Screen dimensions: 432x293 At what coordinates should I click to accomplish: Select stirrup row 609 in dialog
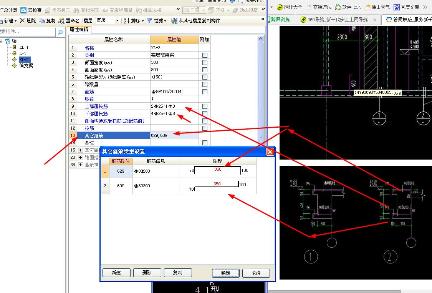pyautogui.click(x=179, y=186)
